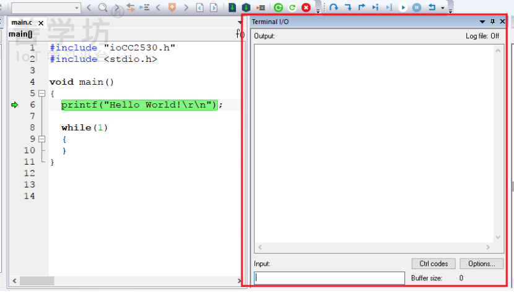514x292 pixels.
Task: Collapse the while loop fold at line 9
Action: click(x=41, y=139)
